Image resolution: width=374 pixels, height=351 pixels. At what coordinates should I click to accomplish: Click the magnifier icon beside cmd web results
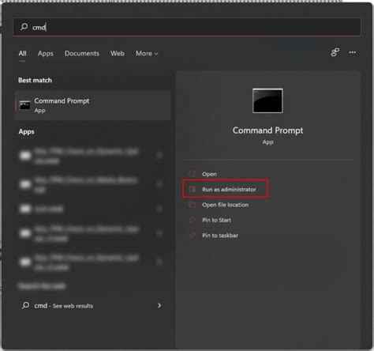point(25,305)
